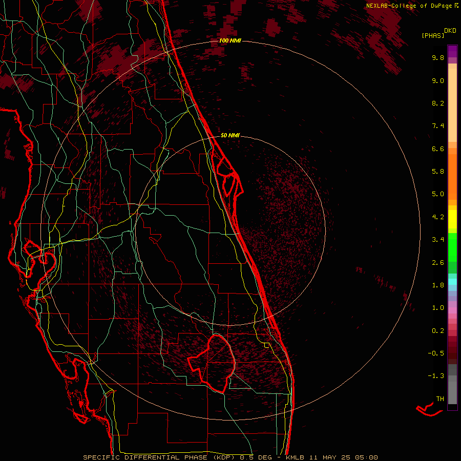Image resolution: width=461 pixels, height=461 pixels.
Task: Click the DKD label above the legend
Action: point(450,31)
